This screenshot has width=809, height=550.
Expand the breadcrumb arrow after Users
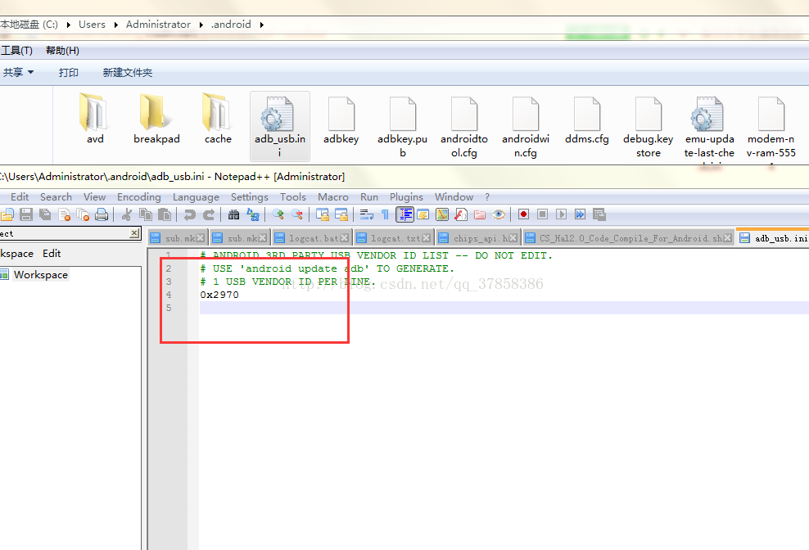pyautogui.click(x=115, y=25)
